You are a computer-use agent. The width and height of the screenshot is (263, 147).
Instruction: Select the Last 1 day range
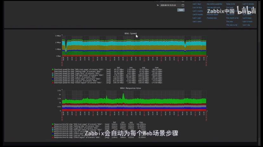click(x=246, y=25)
